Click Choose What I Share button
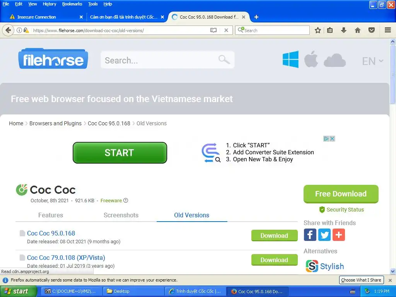The height and width of the screenshot is (297, 396). [361, 280]
